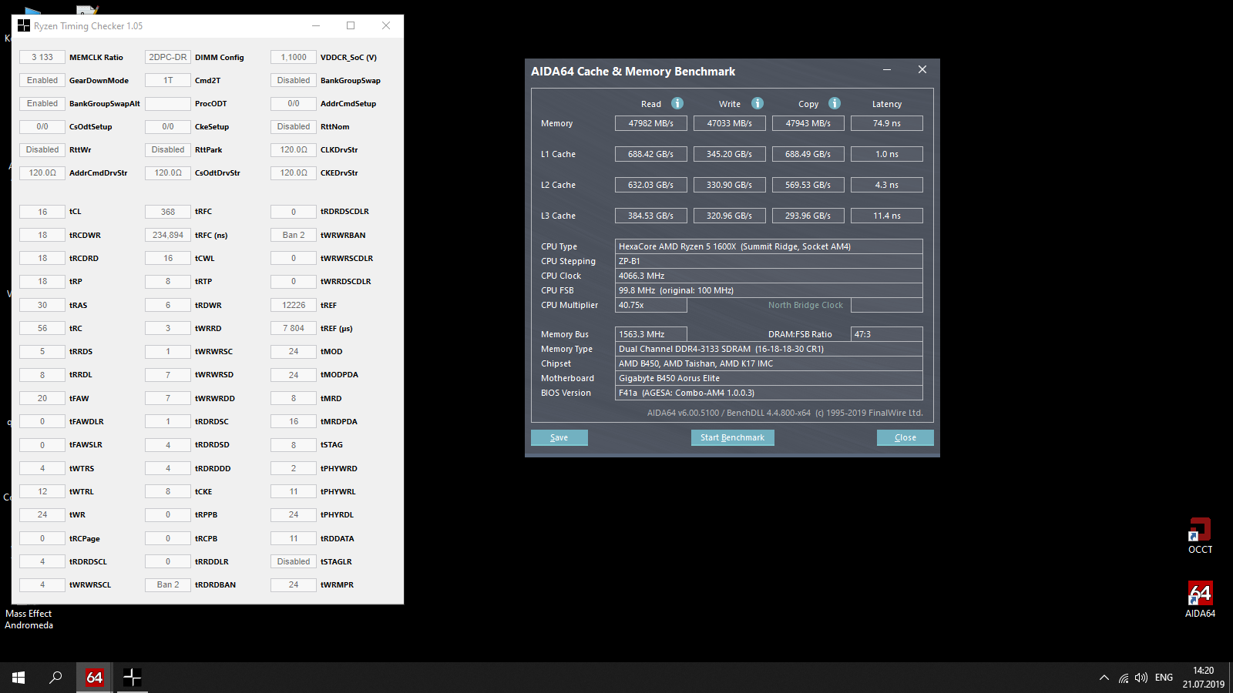Viewport: 1233px width, 693px height.
Task: Click the Memory Copy value 47943 MB/s
Action: tap(808, 123)
